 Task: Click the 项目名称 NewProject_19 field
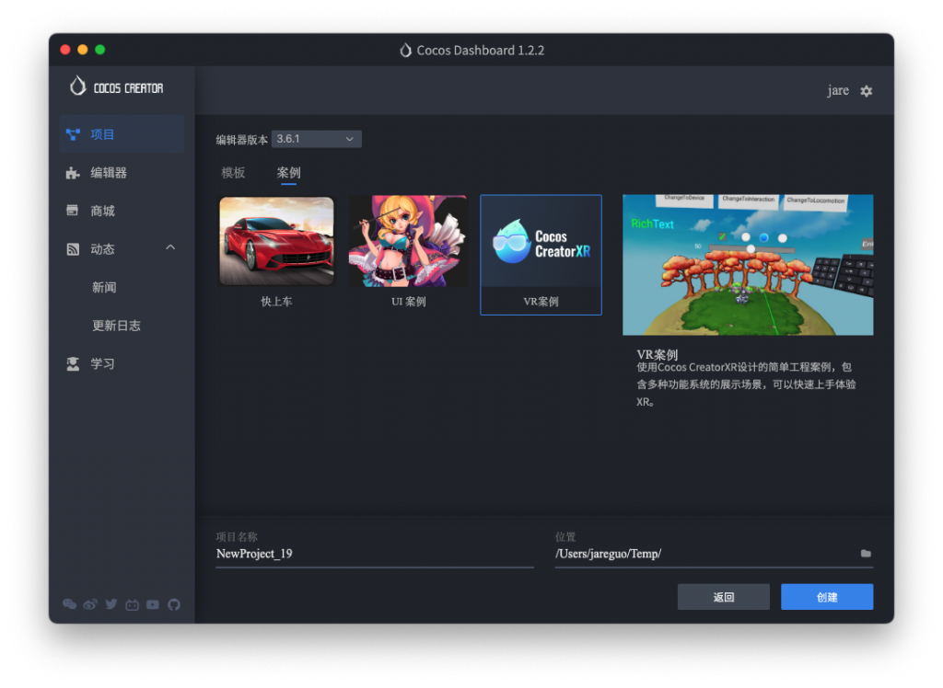click(375, 554)
